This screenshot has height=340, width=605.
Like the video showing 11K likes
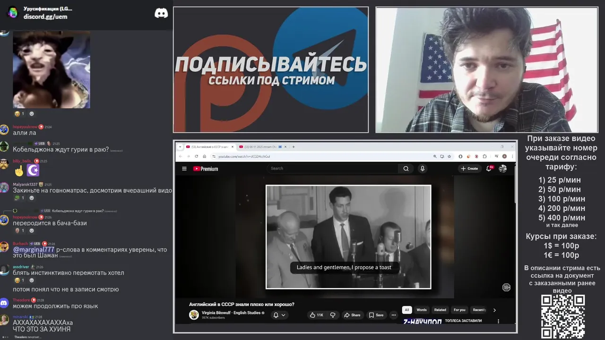click(317, 315)
